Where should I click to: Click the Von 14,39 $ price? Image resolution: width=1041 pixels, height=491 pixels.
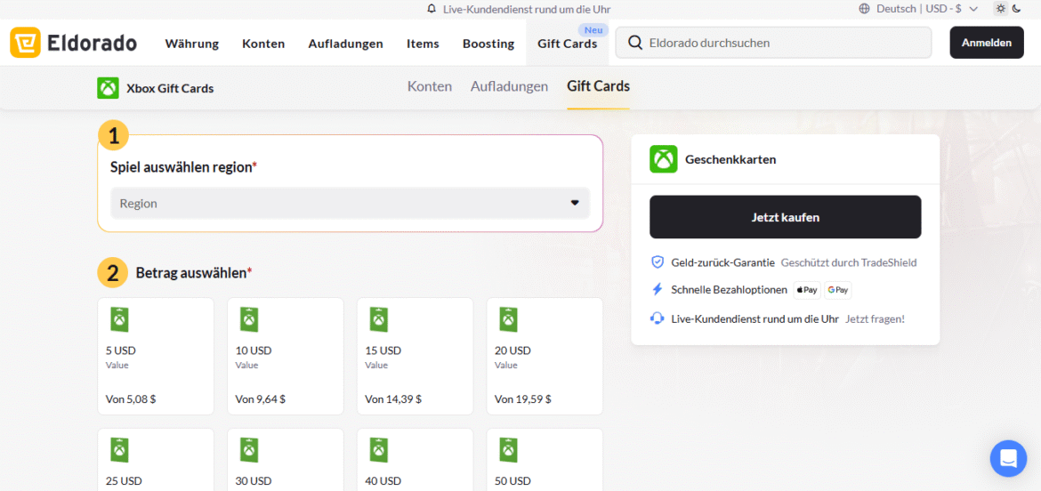[x=393, y=398]
